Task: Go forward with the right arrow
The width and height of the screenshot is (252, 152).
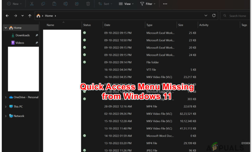Action: click(x=16, y=16)
